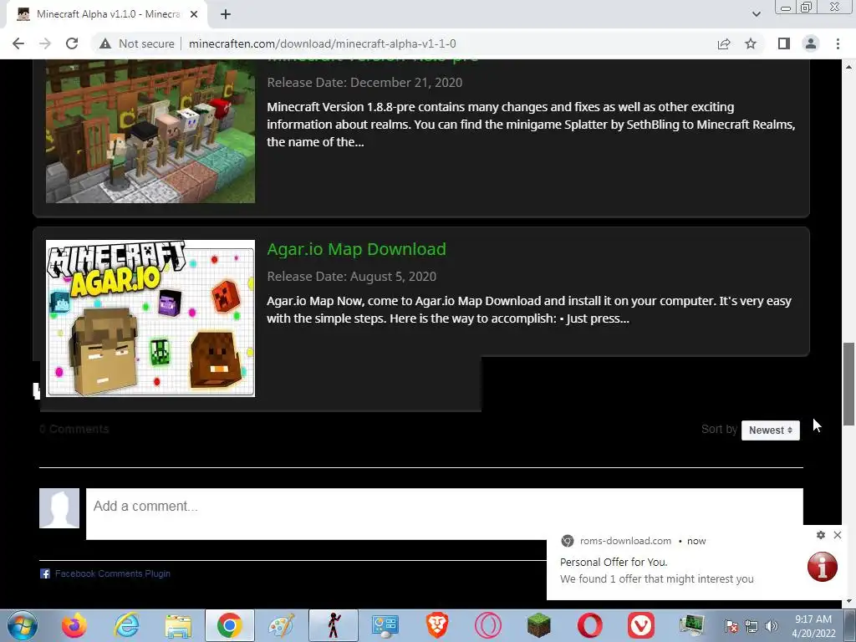Launch Opera browser from the taskbar

point(590,625)
